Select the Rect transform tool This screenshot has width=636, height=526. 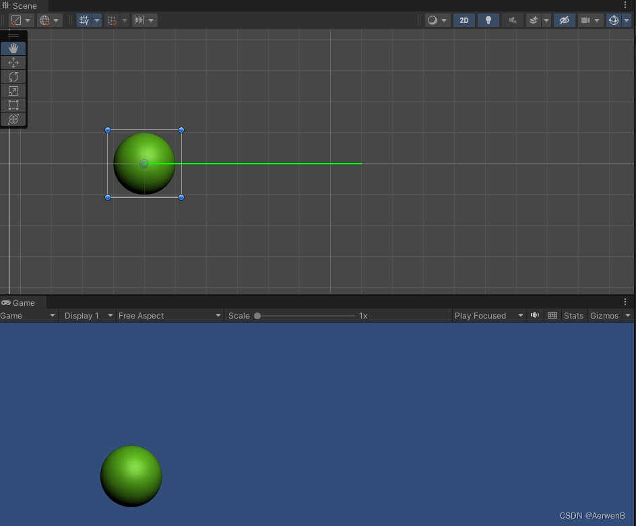(13, 104)
